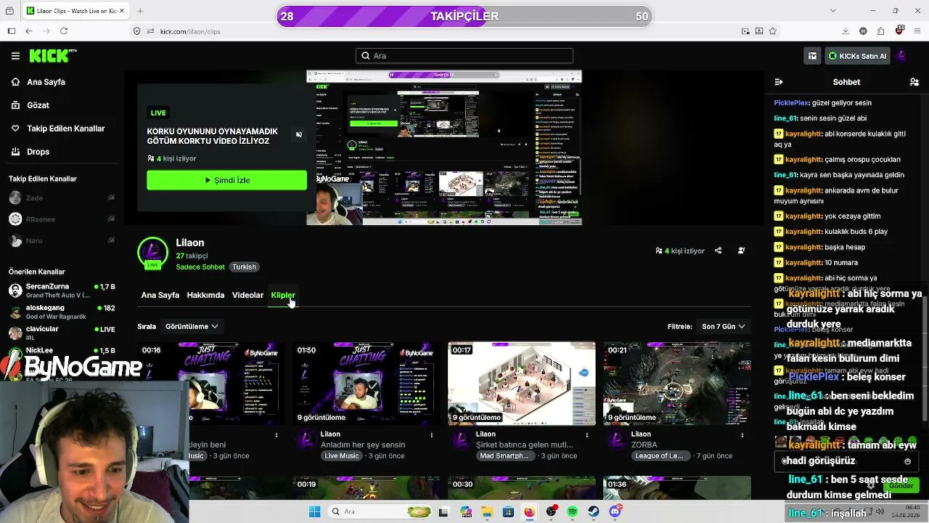
Task: Click the KICKs Satın Al button
Action: click(x=858, y=56)
